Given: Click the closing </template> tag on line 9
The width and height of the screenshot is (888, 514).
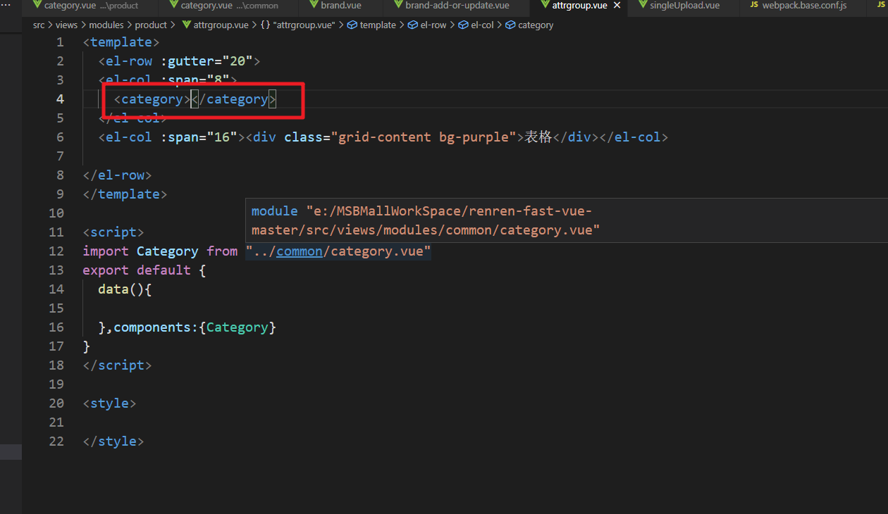Looking at the screenshot, I should (x=125, y=194).
